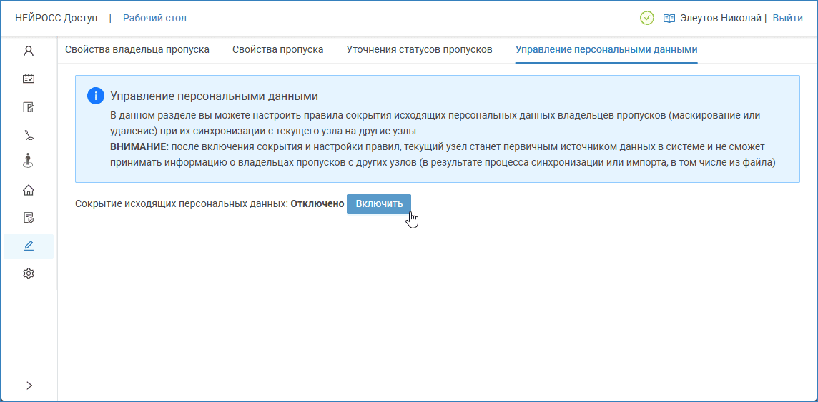Screen dimensions: 818x402
Task: Open the shielded document sidebar icon
Action: [x=29, y=218]
